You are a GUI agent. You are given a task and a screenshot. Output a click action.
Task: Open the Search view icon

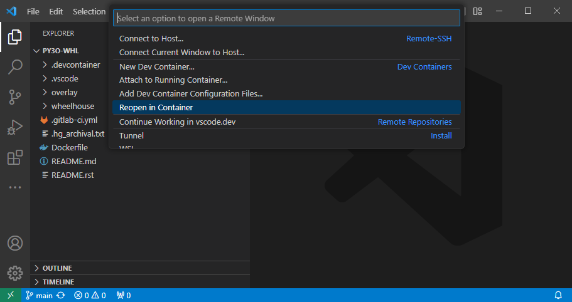point(15,67)
